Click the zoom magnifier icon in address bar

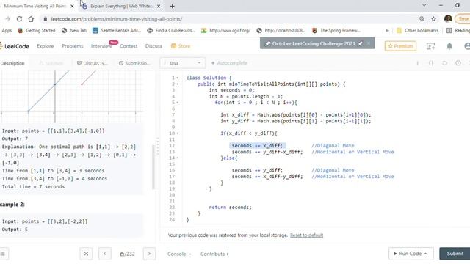pos(422,19)
